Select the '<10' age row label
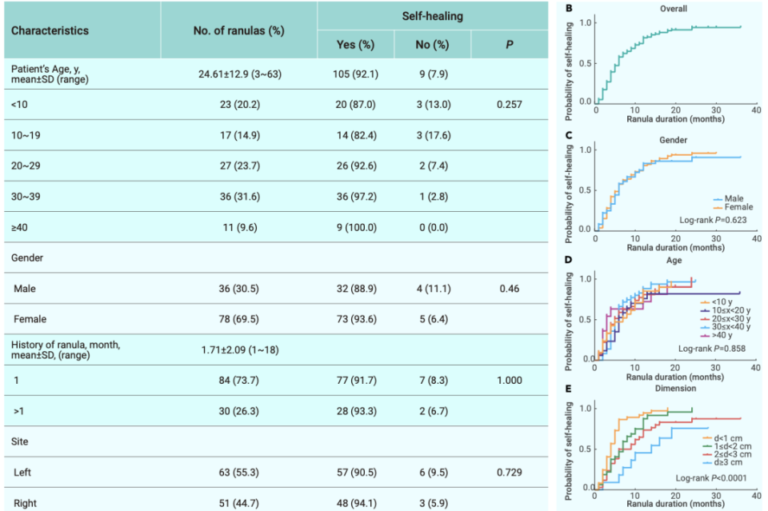Screen dimensions: 768x511 click(x=19, y=105)
